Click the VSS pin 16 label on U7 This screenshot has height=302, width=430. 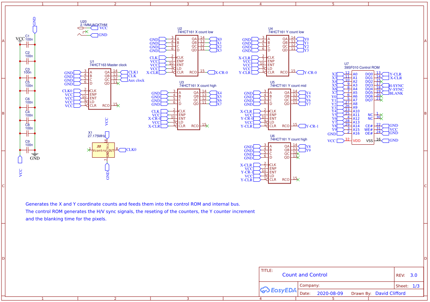click(370, 141)
